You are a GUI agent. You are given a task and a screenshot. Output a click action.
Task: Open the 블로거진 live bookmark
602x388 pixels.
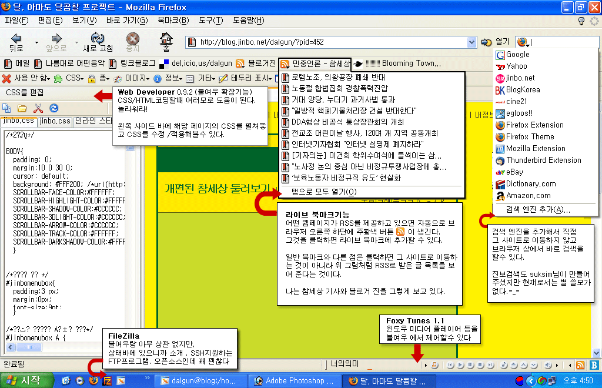tap(256, 63)
